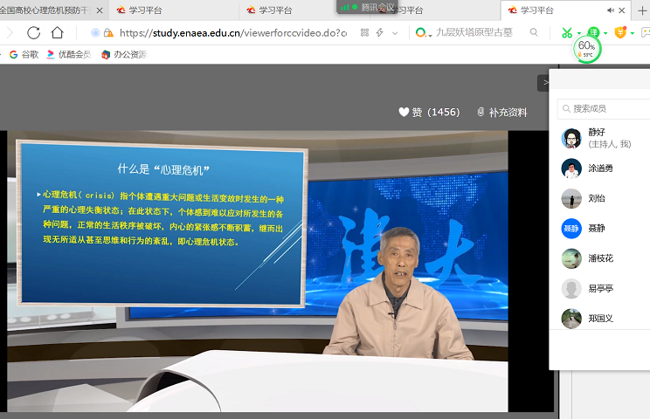Image resolution: width=650 pixels, height=419 pixels.
Task: Open dropdown arrow beside the scissors icon
Action: tap(579, 33)
